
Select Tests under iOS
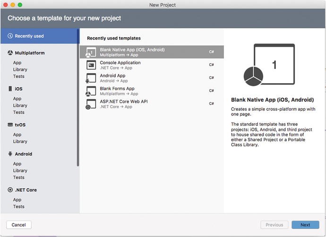pyautogui.click(x=19, y=112)
